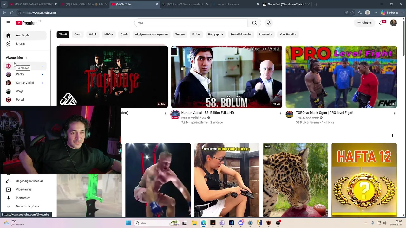Reload the page with the refresh icon
The height and width of the screenshot is (228, 406).
click(12, 13)
